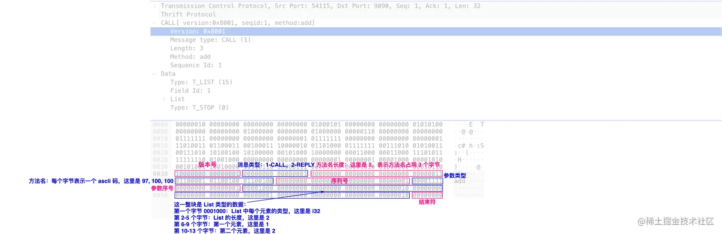Click first byte 10000000 in row 0038
The image size is (722, 234).
pos(191,174)
